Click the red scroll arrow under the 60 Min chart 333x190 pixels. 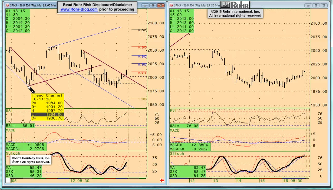[162, 180]
